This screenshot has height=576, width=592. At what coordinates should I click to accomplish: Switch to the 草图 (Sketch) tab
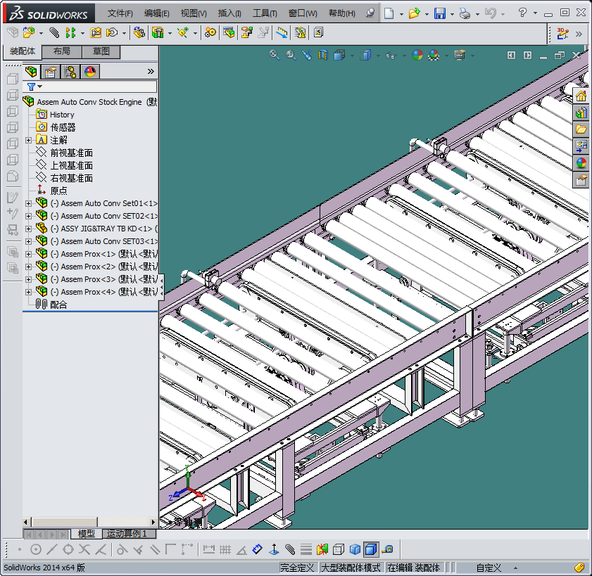click(x=101, y=52)
